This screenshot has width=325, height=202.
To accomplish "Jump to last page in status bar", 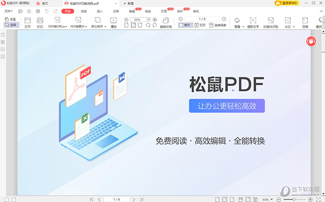I will coord(141,199).
